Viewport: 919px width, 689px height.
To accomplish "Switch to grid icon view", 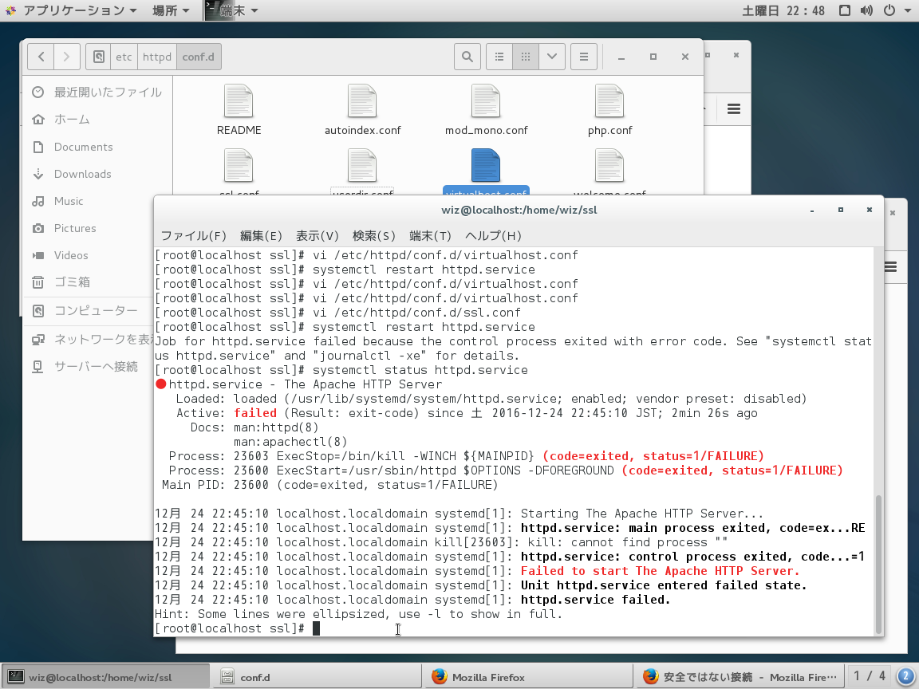I will click(x=526, y=57).
